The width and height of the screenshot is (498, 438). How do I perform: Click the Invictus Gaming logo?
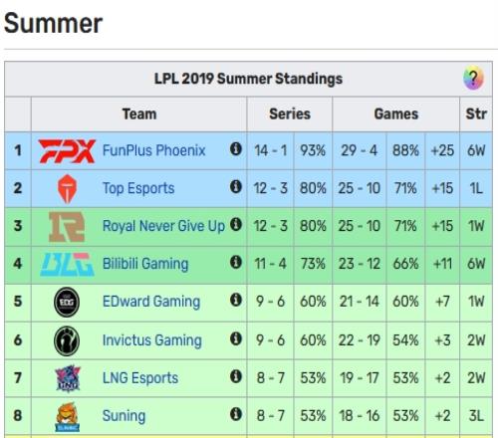67,340
